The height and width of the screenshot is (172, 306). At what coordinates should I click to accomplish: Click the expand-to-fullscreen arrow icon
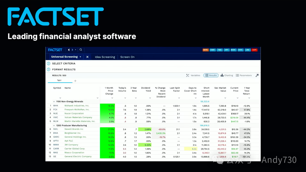click(x=257, y=75)
